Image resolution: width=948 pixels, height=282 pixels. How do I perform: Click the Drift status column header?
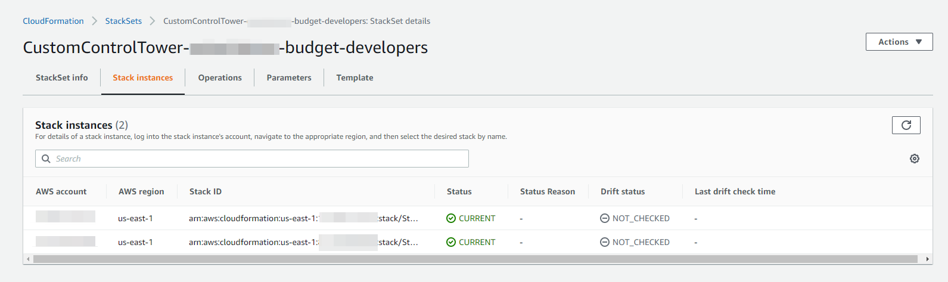coord(623,191)
